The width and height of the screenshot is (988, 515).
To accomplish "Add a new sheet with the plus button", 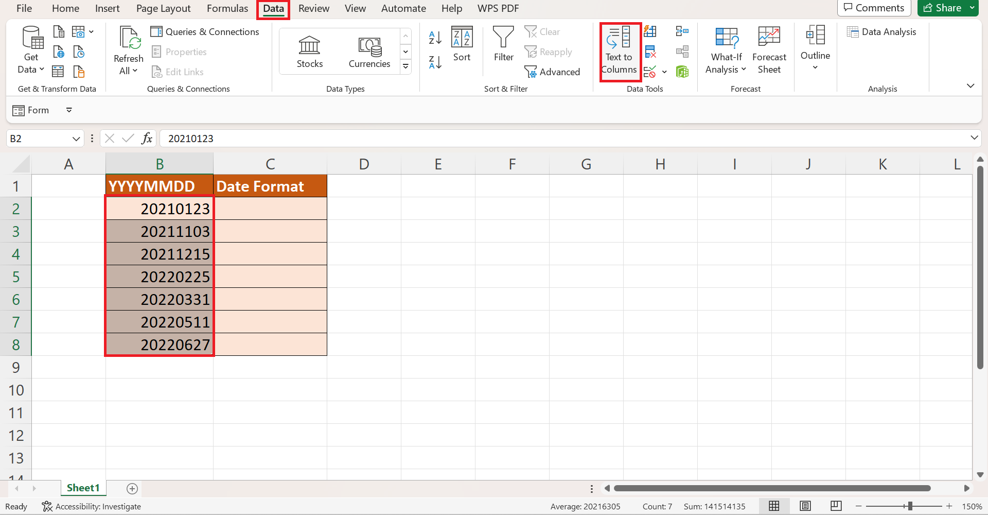I will pos(132,488).
